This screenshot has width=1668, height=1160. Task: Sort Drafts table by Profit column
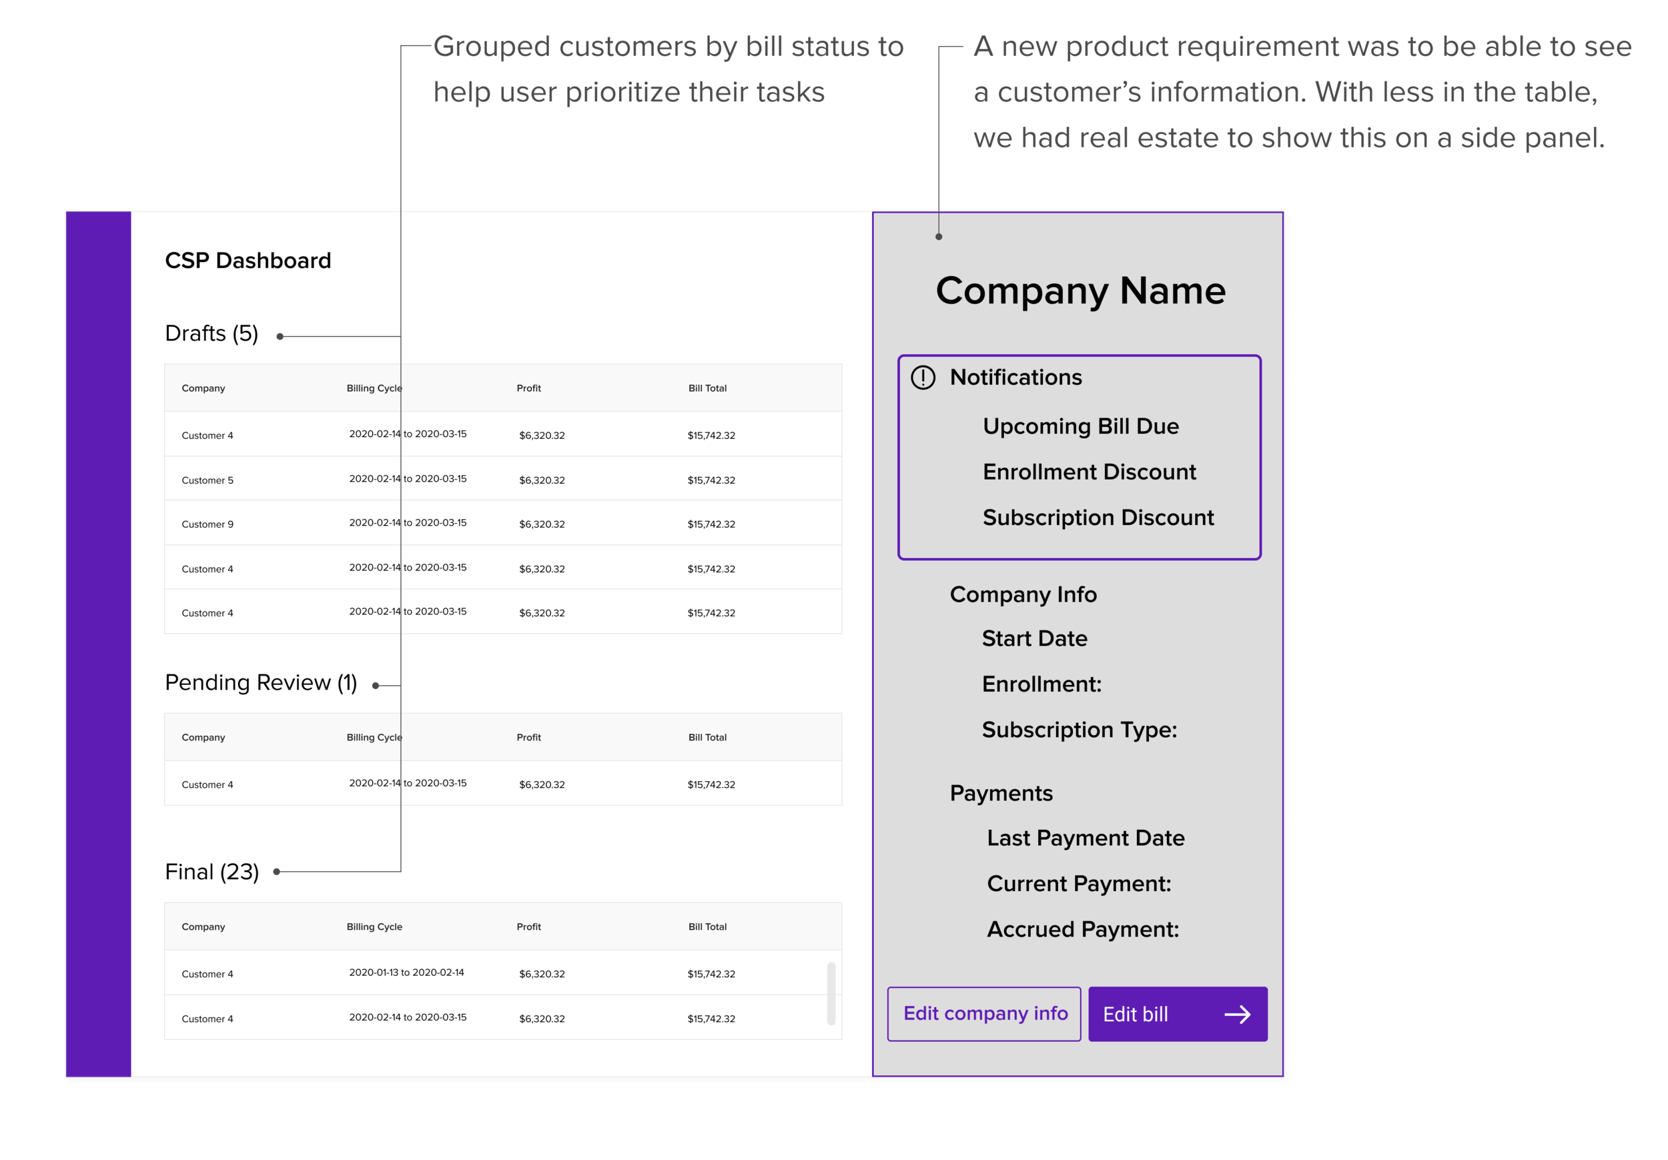tap(528, 389)
